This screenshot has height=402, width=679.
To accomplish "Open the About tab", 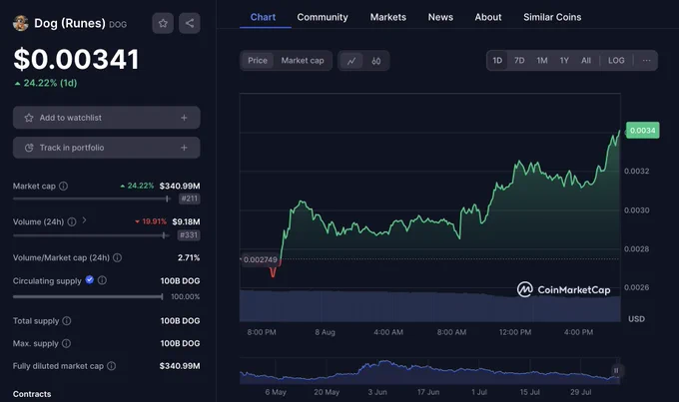I will tap(488, 17).
